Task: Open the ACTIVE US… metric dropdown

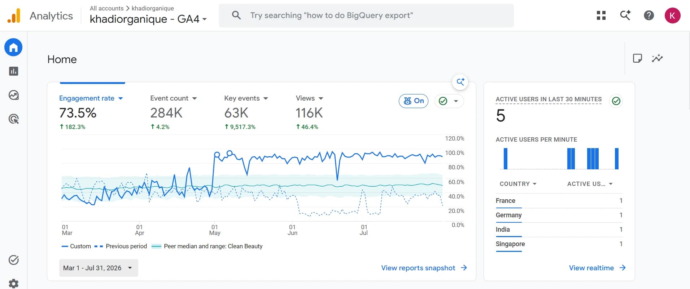Action: point(590,184)
